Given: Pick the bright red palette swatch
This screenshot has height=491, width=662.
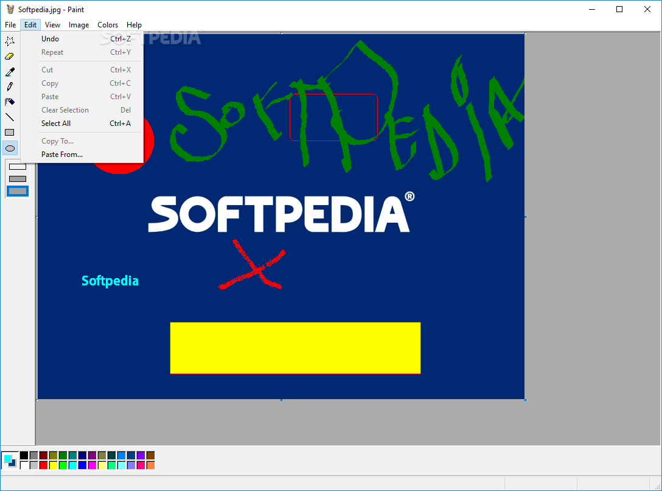Looking at the screenshot, I should [x=43, y=465].
